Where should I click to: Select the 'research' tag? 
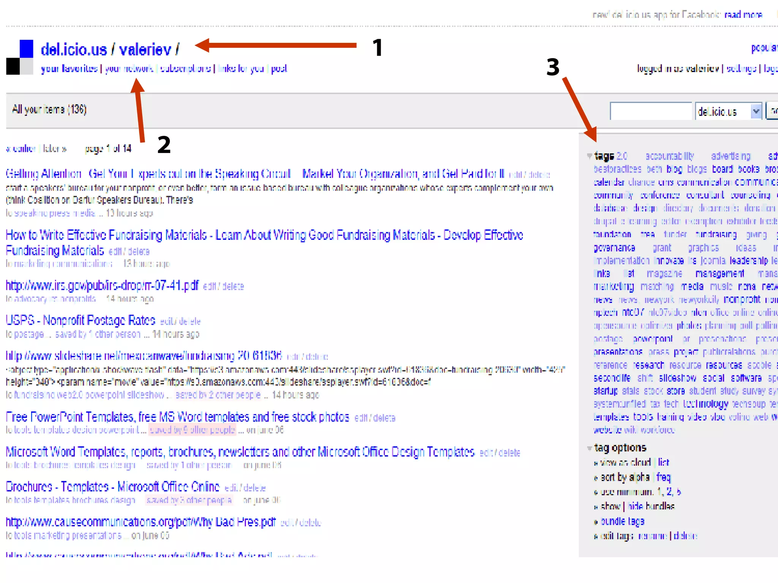pyautogui.click(x=648, y=365)
